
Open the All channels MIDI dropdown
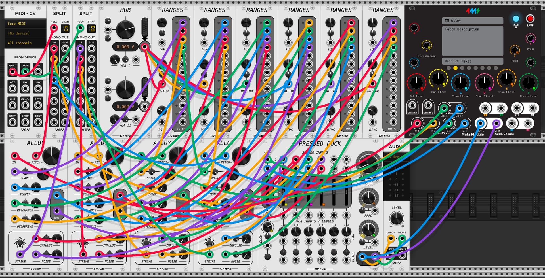[25, 43]
